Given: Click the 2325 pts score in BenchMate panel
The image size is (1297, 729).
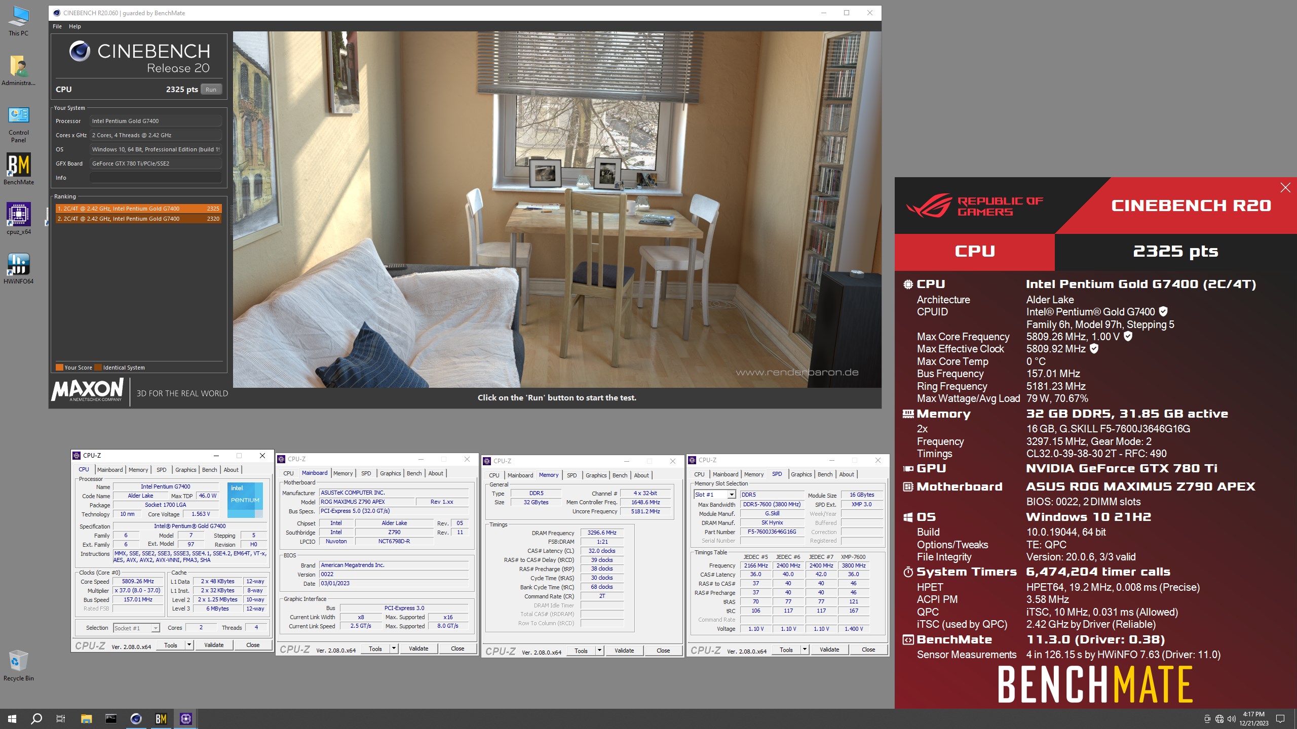Looking at the screenshot, I should [x=1175, y=252].
